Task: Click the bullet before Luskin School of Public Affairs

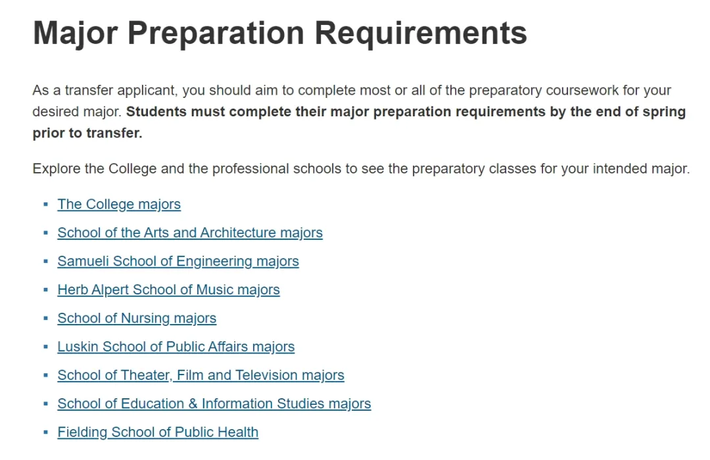Action: (x=46, y=347)
